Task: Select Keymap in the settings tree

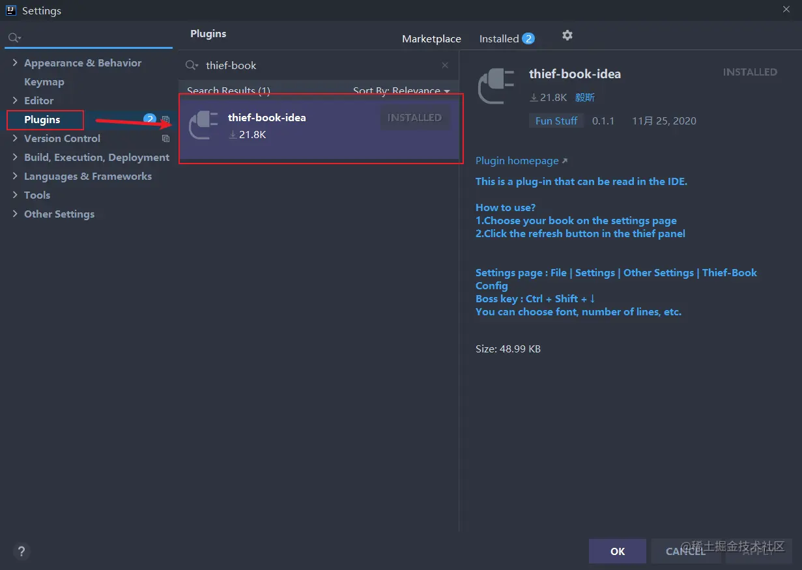Action: coord(44,82)
